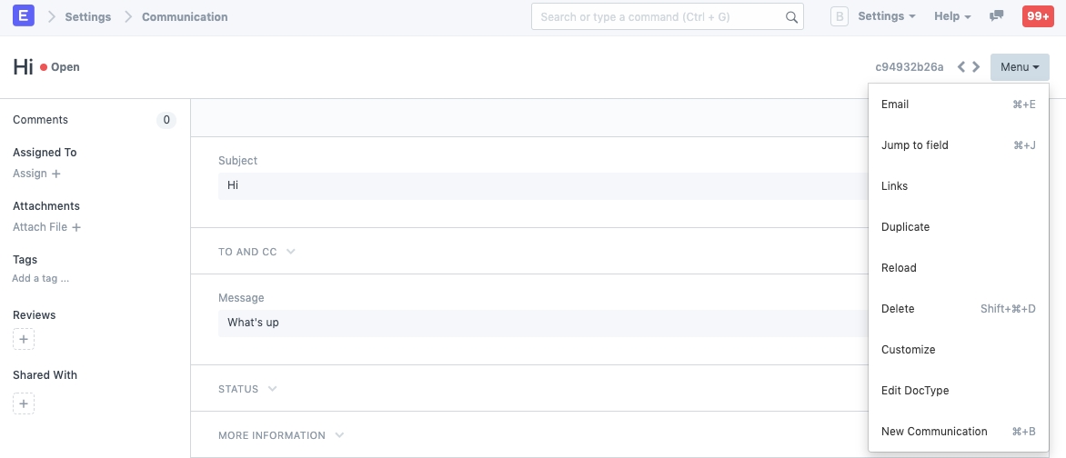
Task: Open the 99+ notifications badge
Action: coord(1038,16)
